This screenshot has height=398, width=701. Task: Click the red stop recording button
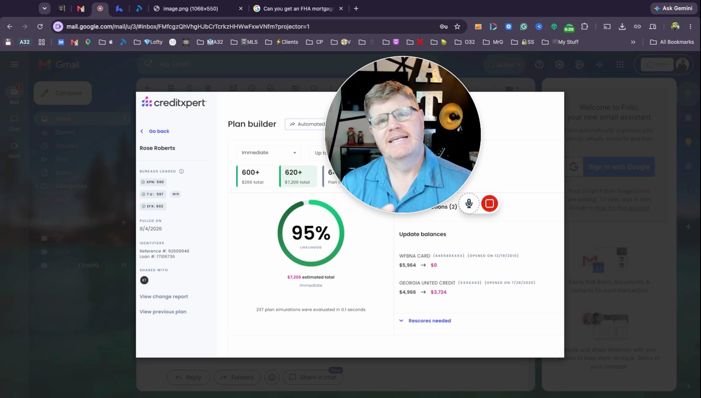click(489, 203)
